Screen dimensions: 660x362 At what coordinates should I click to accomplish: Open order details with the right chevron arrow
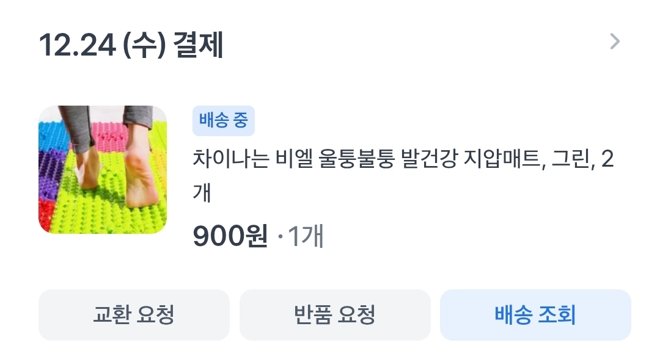click(x=615, y=42)
